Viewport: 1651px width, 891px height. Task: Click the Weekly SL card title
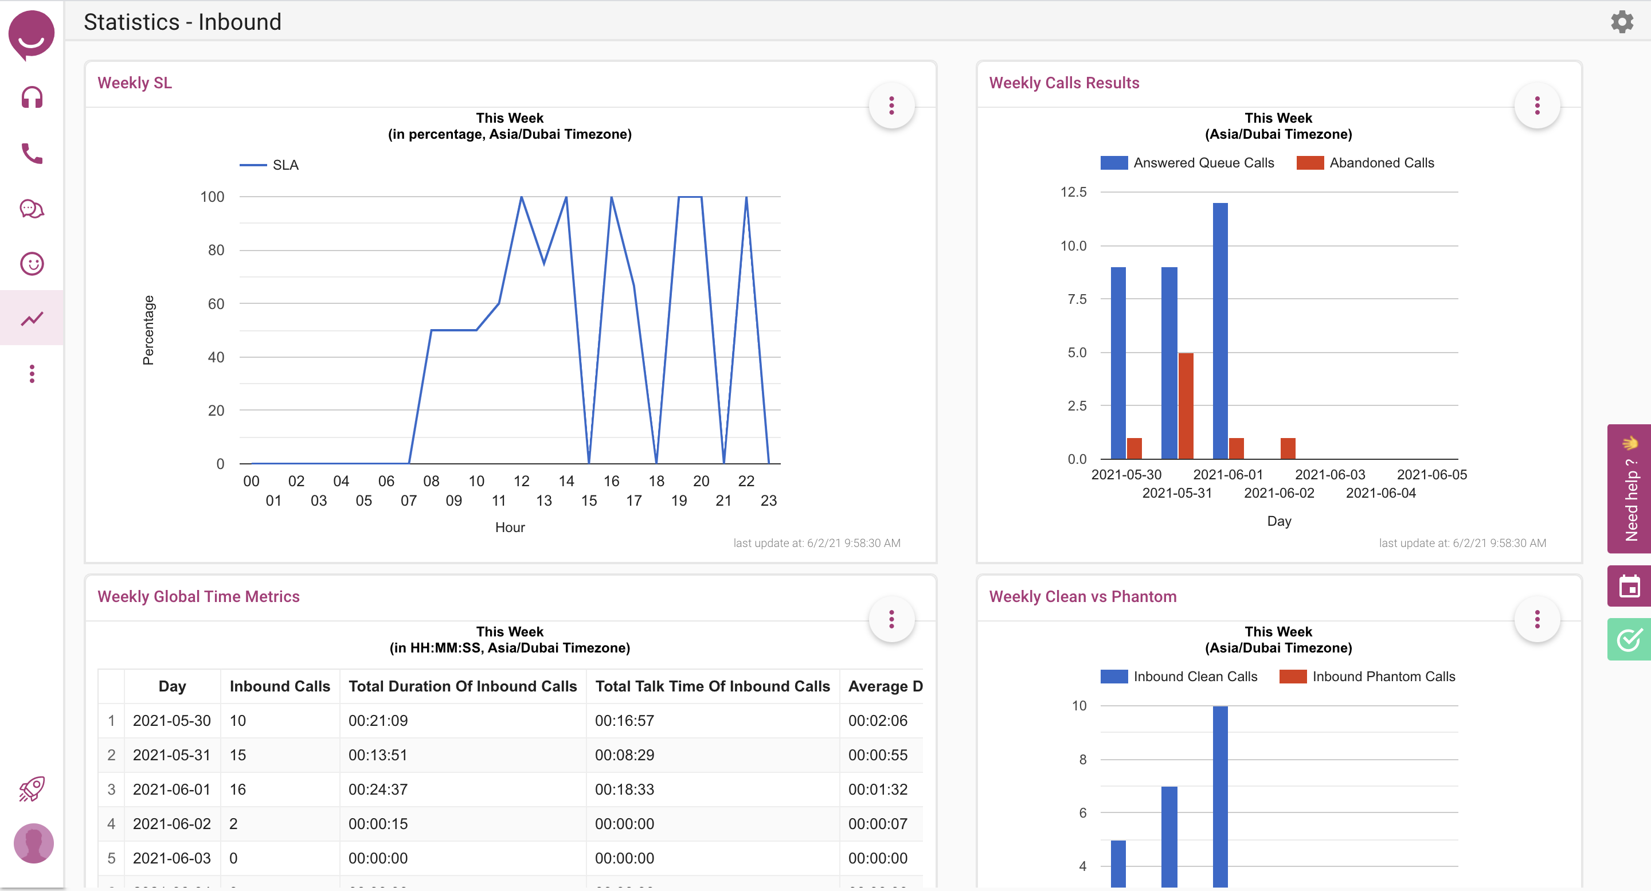pyautogui.click(x=135, y=83)
